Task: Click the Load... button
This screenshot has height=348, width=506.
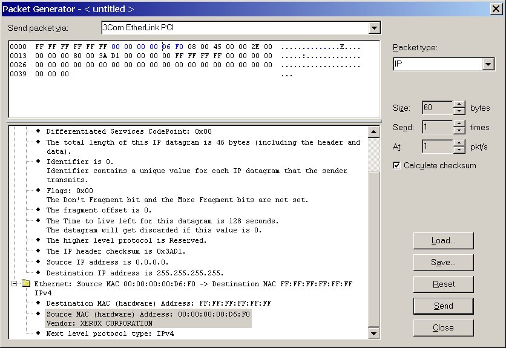Action: 444,241
